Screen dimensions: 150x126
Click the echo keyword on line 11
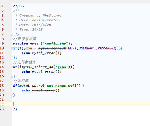click(26, 53)
